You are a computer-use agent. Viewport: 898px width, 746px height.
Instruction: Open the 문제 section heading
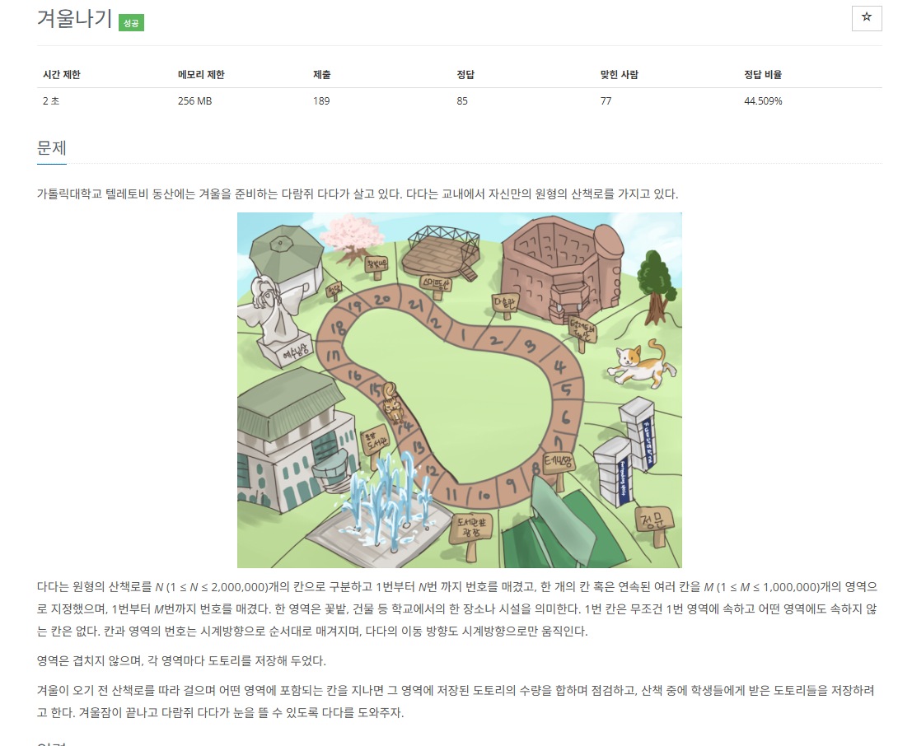52,147
